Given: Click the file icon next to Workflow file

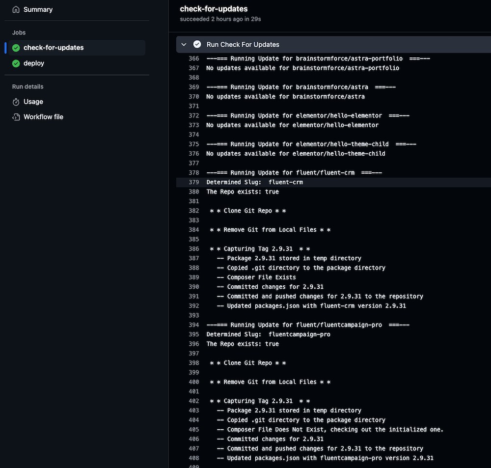Looking at the screenshot, I should (x=16, y=117).
